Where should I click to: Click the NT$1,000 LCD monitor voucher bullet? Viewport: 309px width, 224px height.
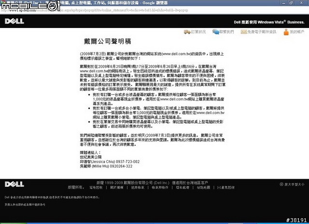[x=158, y=99]
